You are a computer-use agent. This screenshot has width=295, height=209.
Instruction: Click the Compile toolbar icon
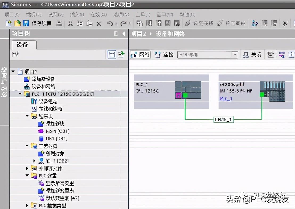(140, 23)
